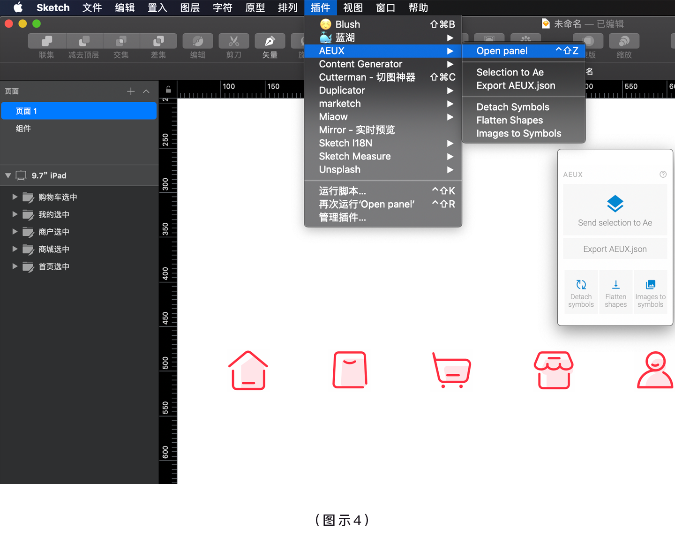The width and height of the screenshot is (675, 560).
Task: Open the Sketch application menu
Action: tap(53, 8)
